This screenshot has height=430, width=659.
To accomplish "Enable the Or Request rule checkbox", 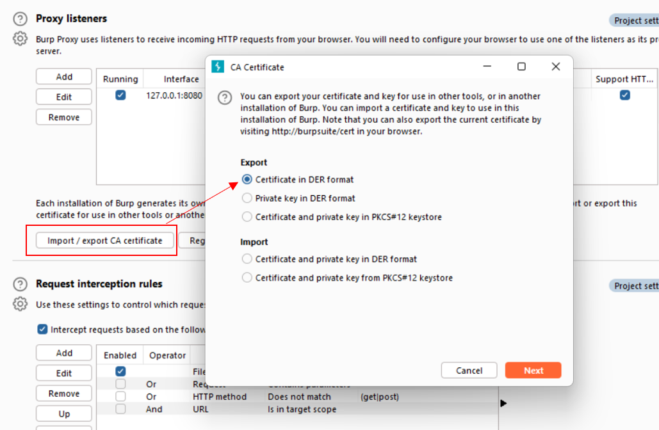I will click(120, 384).
